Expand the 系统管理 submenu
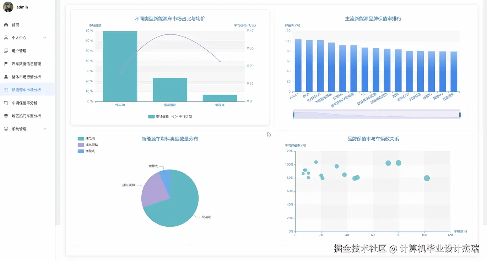 coord(45,129)
